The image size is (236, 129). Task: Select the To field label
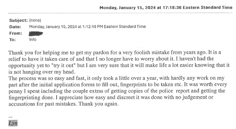[x=13, y=40]
